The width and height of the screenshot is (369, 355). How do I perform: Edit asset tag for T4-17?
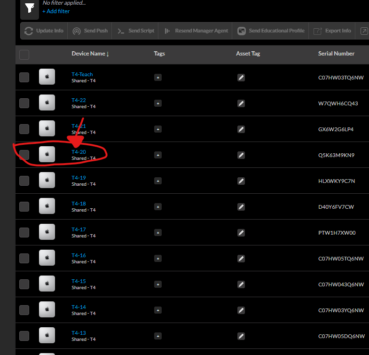[x=241, y=233]
